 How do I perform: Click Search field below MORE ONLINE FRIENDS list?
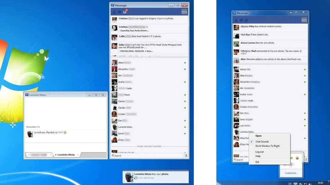click(147, 156)
